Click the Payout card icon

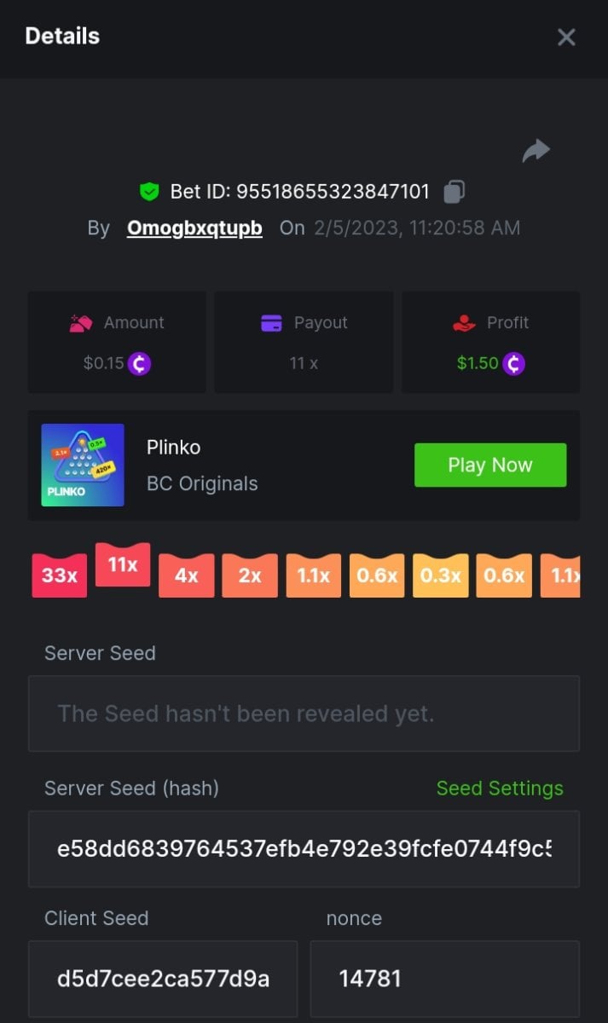click(x=271, y=323)
